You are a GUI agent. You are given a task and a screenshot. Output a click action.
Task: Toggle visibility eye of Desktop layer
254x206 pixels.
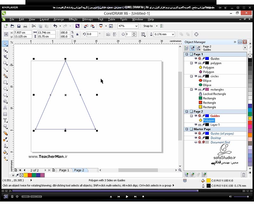(196, 138)
